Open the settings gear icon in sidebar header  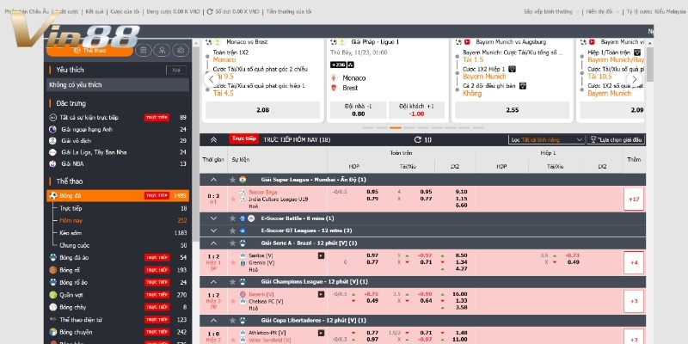point(181,51)
